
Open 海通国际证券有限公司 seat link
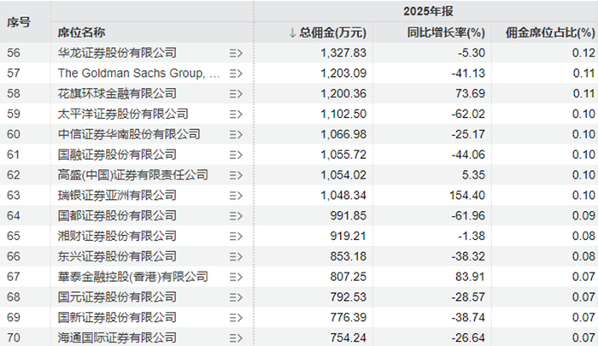pyautogui.click(x=117, y=337)
